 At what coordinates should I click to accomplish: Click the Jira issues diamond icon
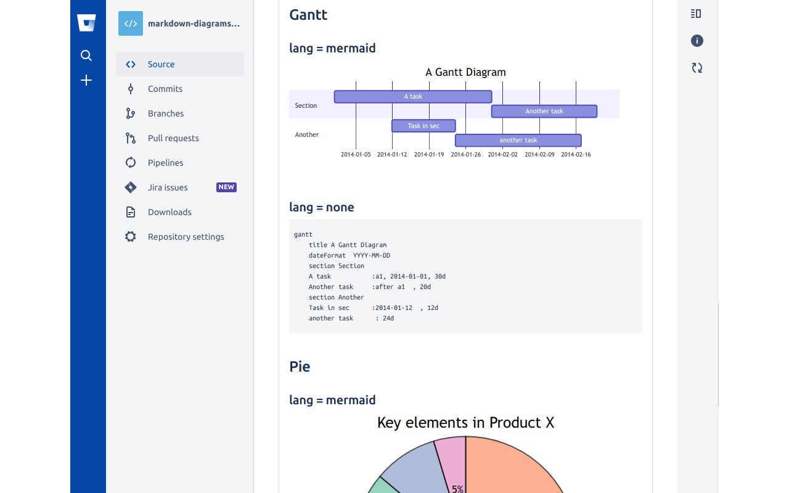(x=131, y=187)
